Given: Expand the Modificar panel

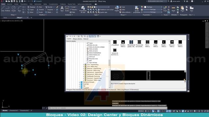Looking at the screenshot, I should click(x=43, y=15).
